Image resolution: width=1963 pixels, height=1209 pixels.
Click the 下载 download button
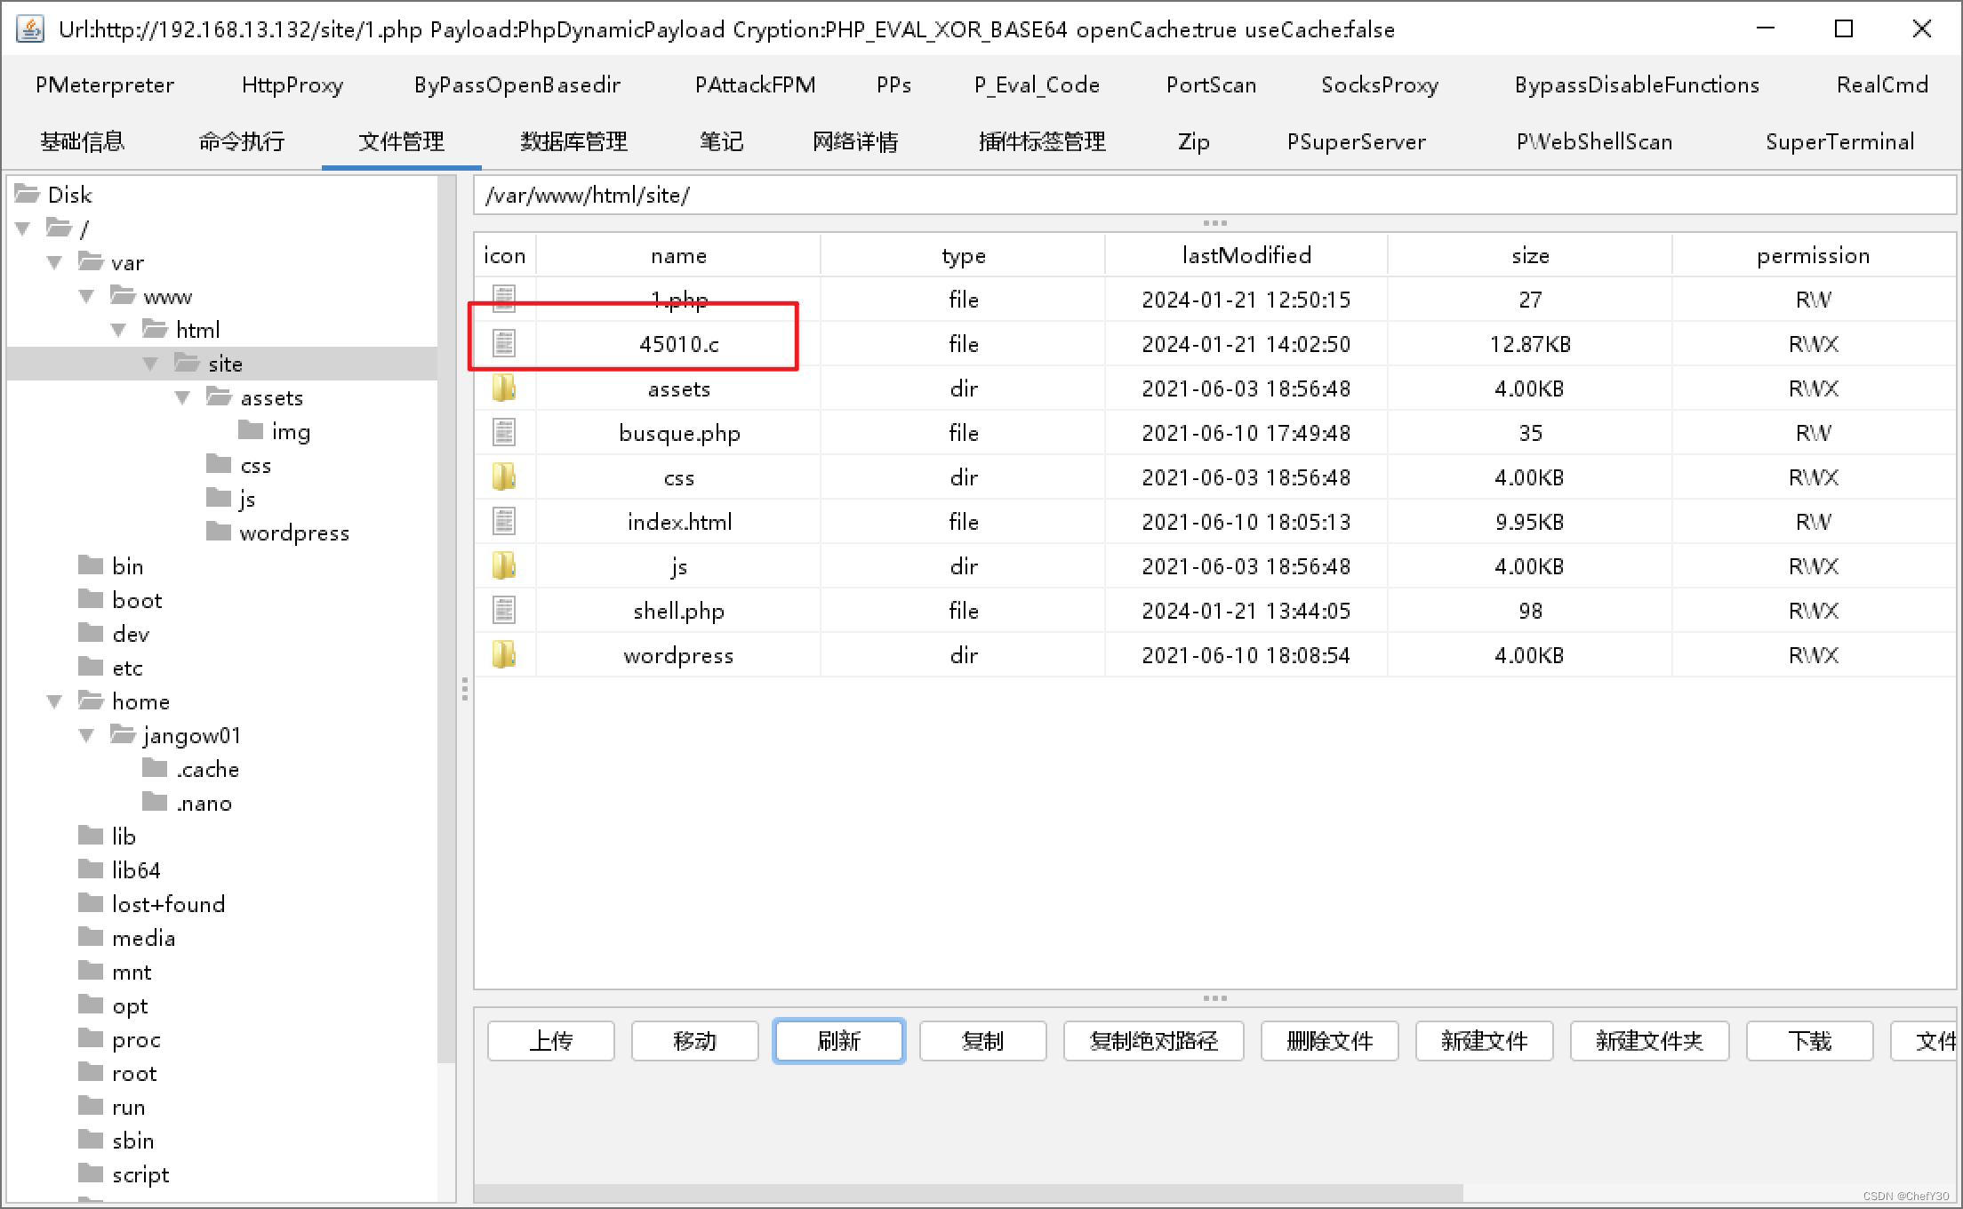pos(1808,1040)
